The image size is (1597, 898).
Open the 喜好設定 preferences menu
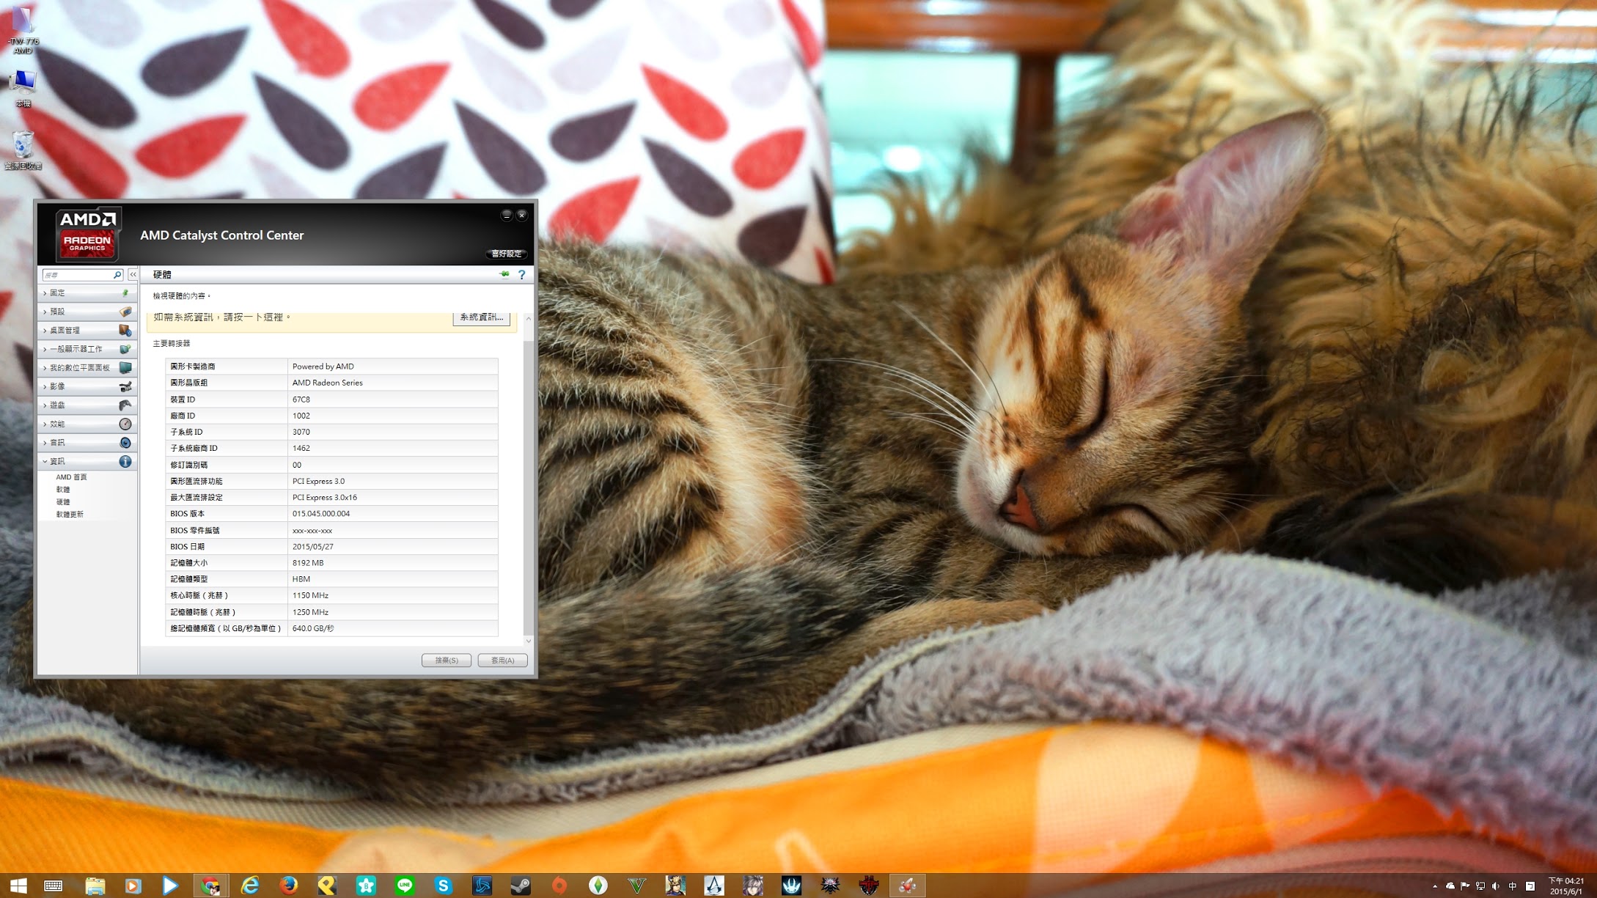pos(506,254)
